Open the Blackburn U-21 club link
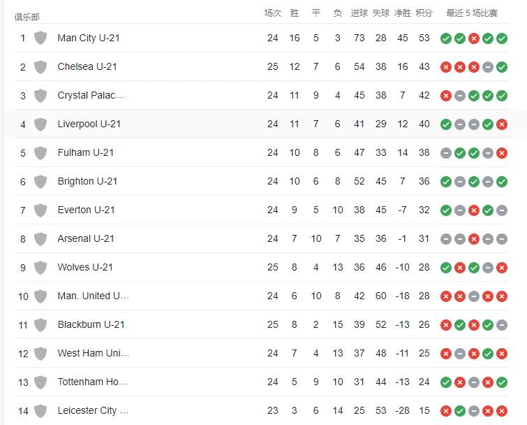 [91, 324]
